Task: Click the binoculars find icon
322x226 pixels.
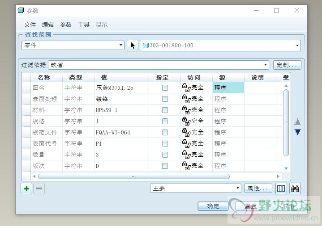Action: [x=295, y=188]
